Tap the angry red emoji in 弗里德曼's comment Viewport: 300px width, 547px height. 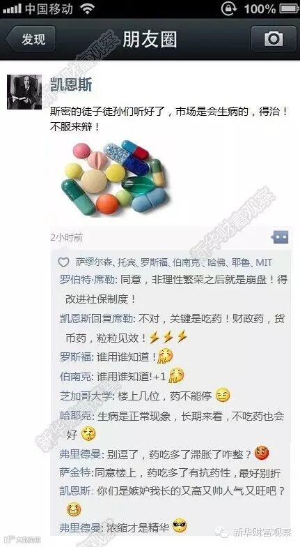(x=262, y=454)
